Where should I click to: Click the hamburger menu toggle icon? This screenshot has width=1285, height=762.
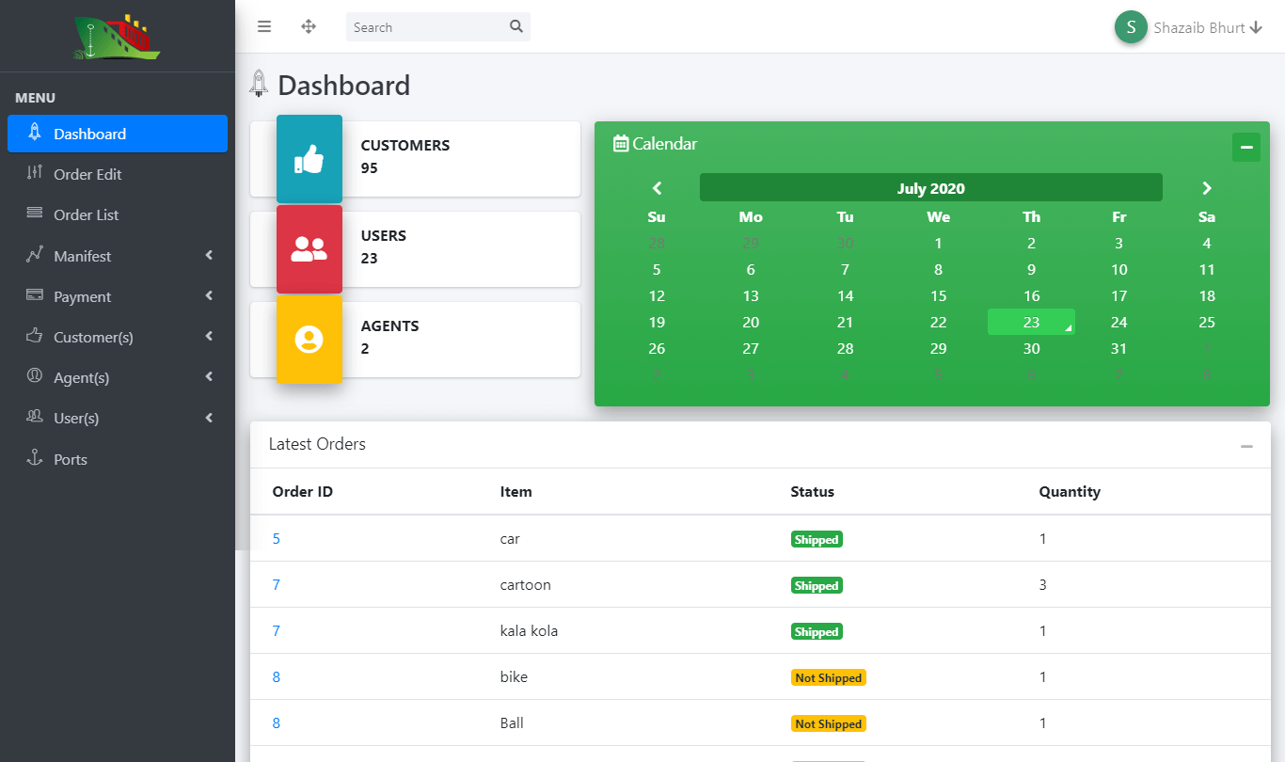pos(264,27)
